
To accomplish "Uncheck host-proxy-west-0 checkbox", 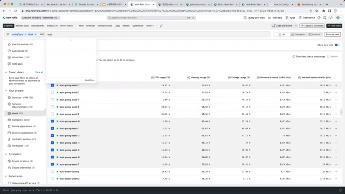I will [52, 121].
